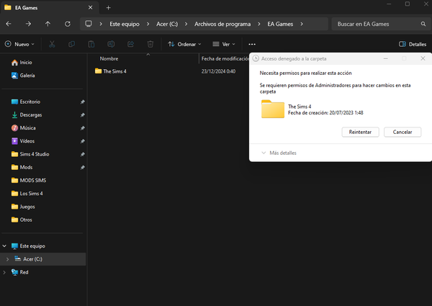Open Vídeos in the sidebar
This screenshot has height=306, width=432.
click(22, 141)
